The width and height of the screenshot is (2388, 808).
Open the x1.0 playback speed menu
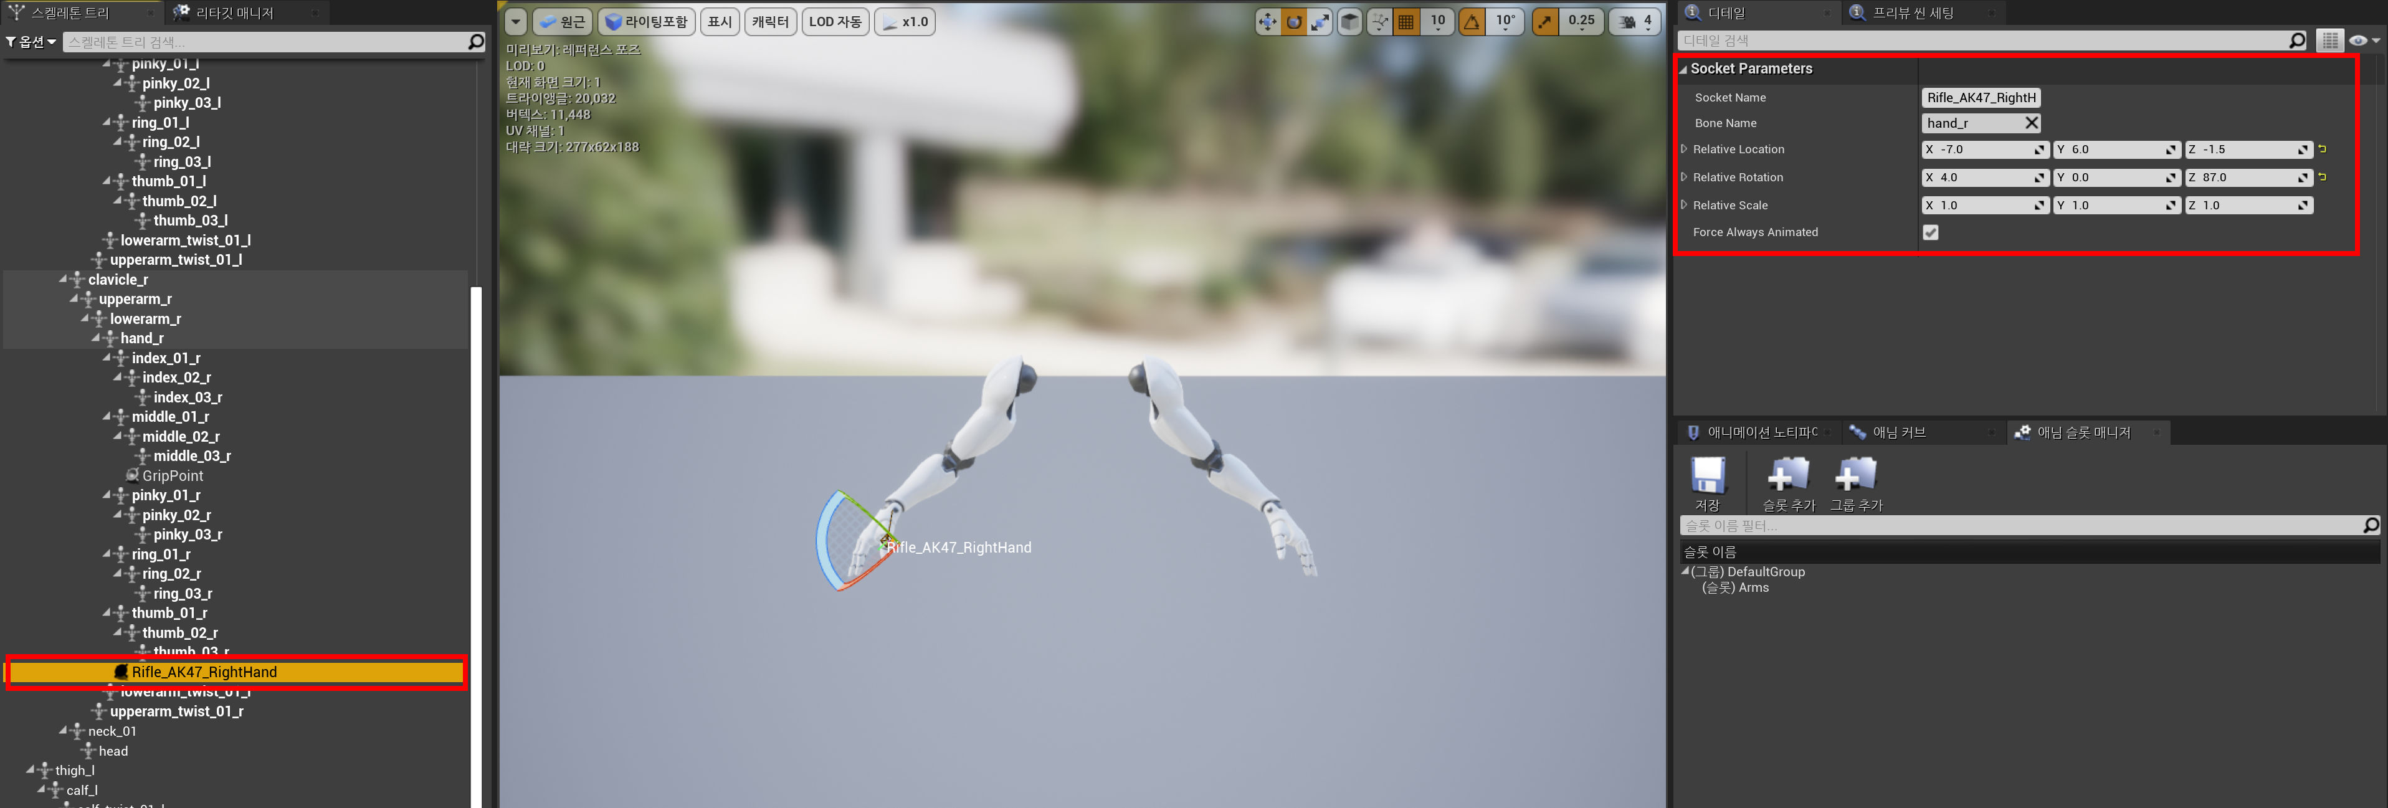(x=905, y=21)
